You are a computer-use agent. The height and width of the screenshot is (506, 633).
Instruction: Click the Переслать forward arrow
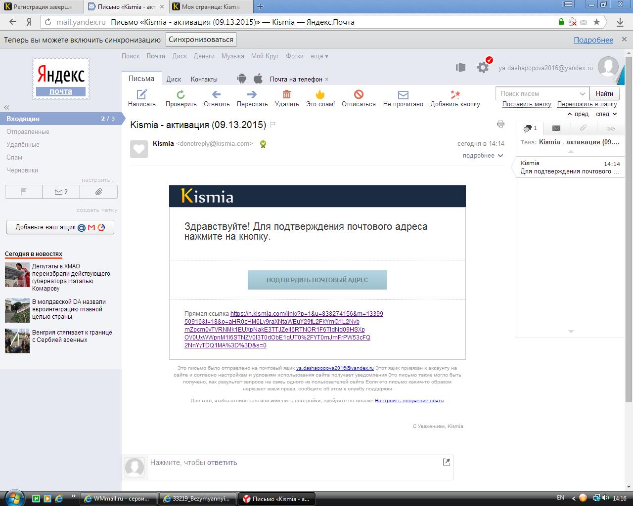pos(252,94)
